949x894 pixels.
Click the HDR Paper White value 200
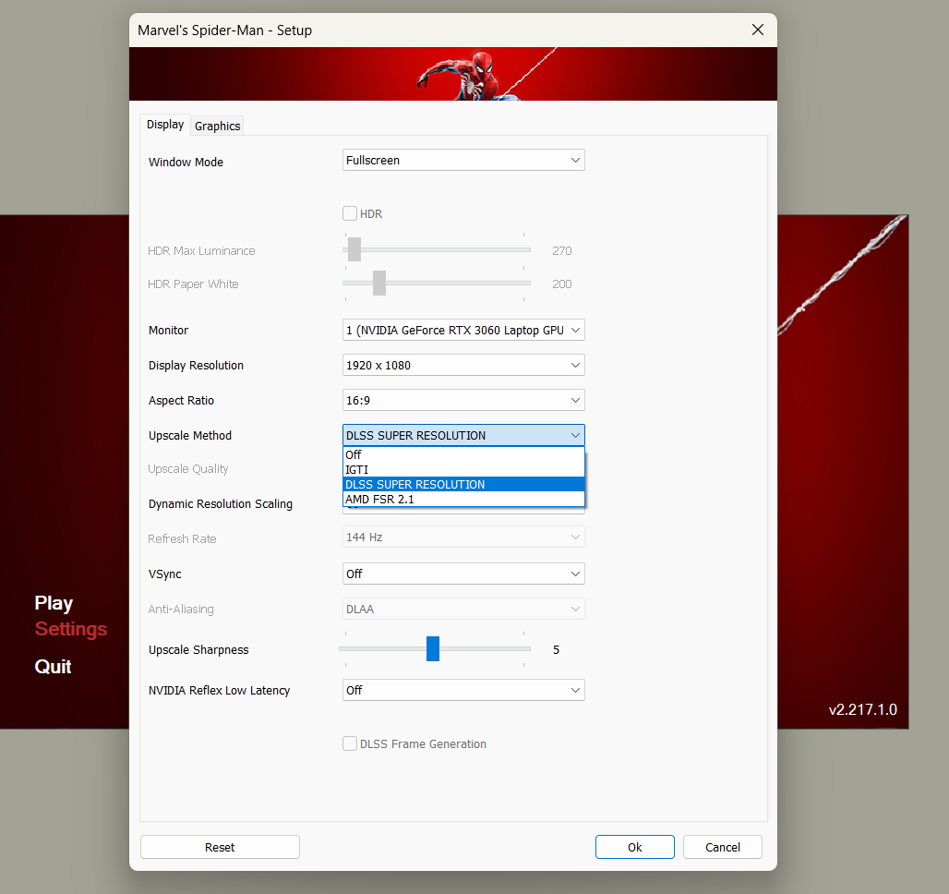click(x=561, y=284)
